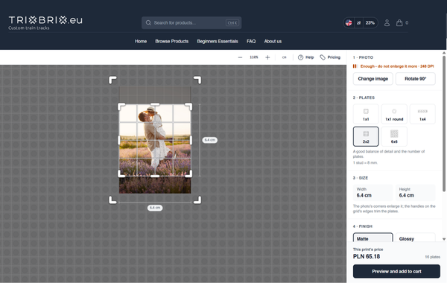Viewport: 447px width, 283px height.
Task: Click the 6.4 cm width label below photo
Action: 155,208
